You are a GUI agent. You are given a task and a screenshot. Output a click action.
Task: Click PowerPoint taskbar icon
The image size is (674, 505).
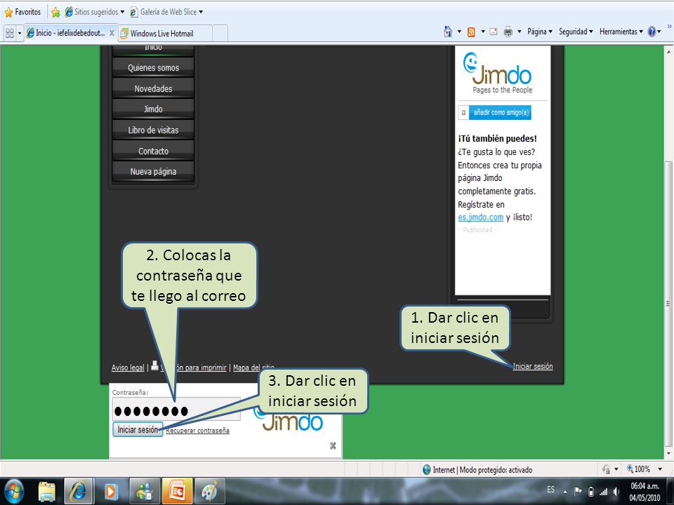[177, 491]
